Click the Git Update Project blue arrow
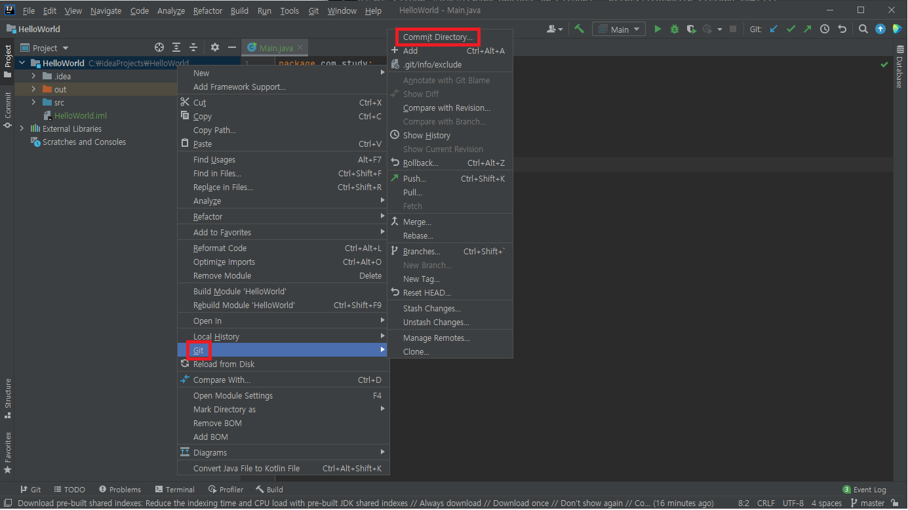Screen dimensions: 908x510 774,29
